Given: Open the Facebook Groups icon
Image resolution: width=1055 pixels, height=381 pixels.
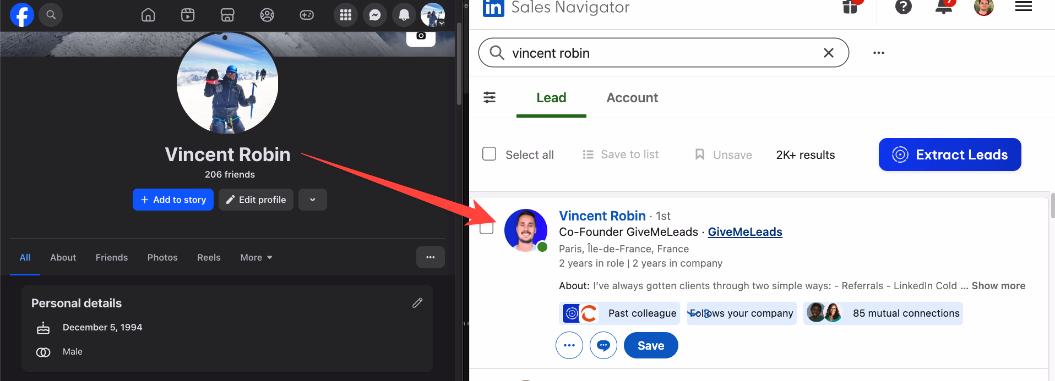Looking at the screenshot, I should click(267, 15).
